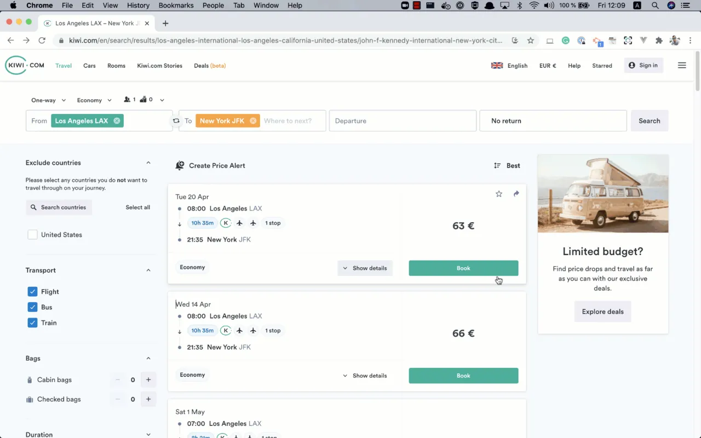Bookmark this page with Chrome star
Screen dimensions: 701x438
click(530, 41)
